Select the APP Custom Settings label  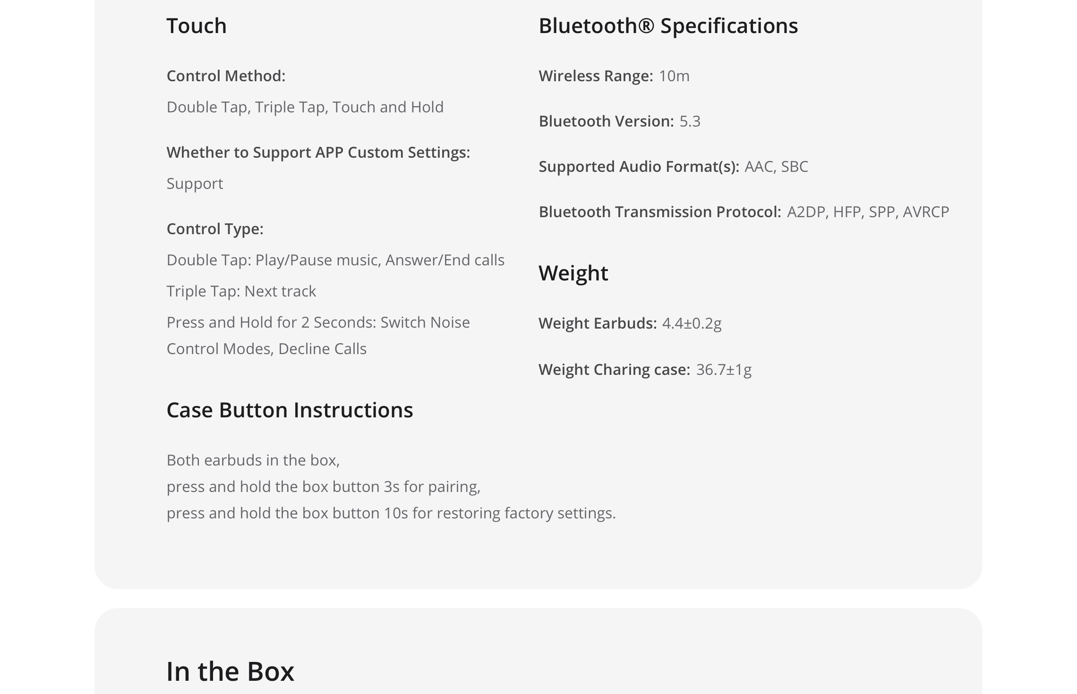[318, 152]
